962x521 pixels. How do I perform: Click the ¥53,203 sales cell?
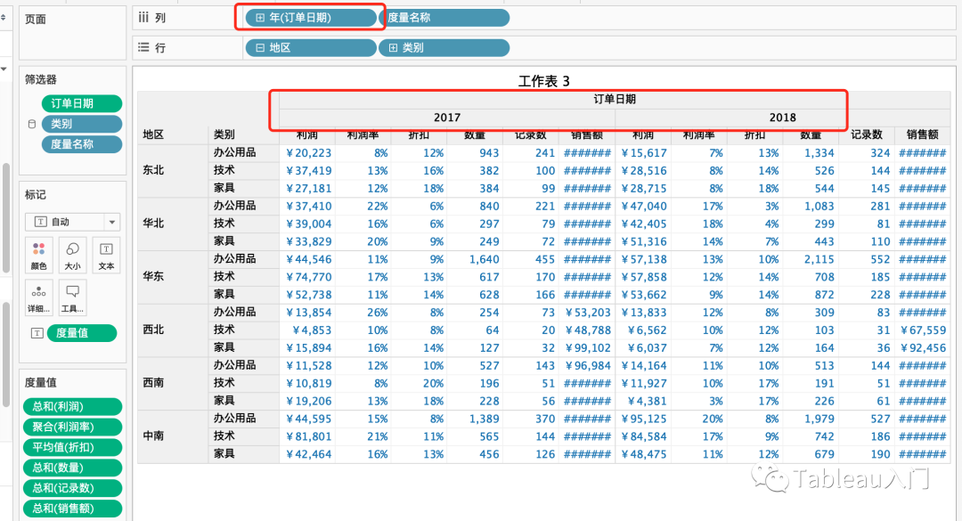click(588, 313)
